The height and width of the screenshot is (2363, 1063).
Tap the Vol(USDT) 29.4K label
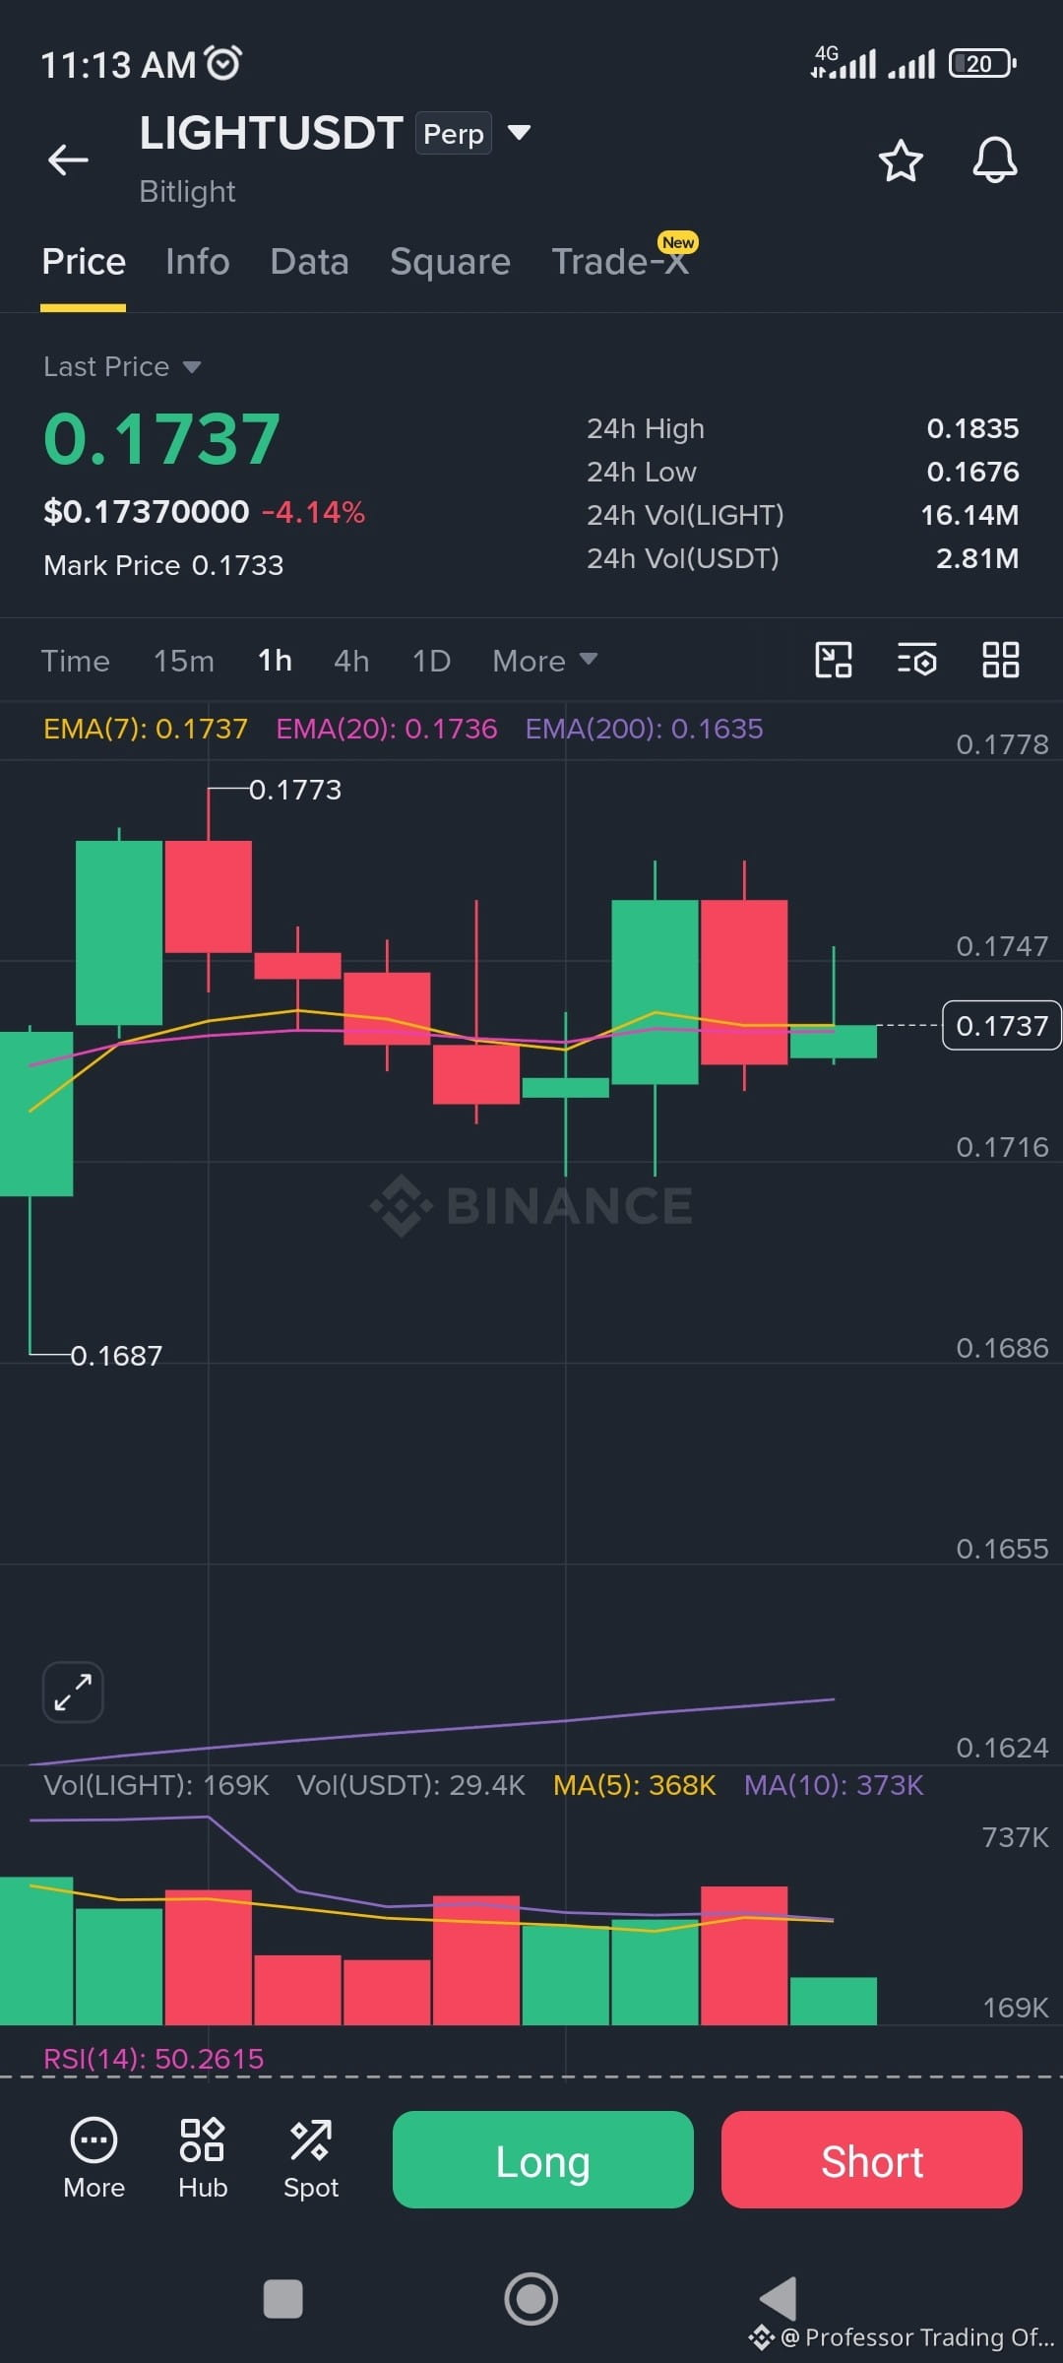[x=411, y=1785]
